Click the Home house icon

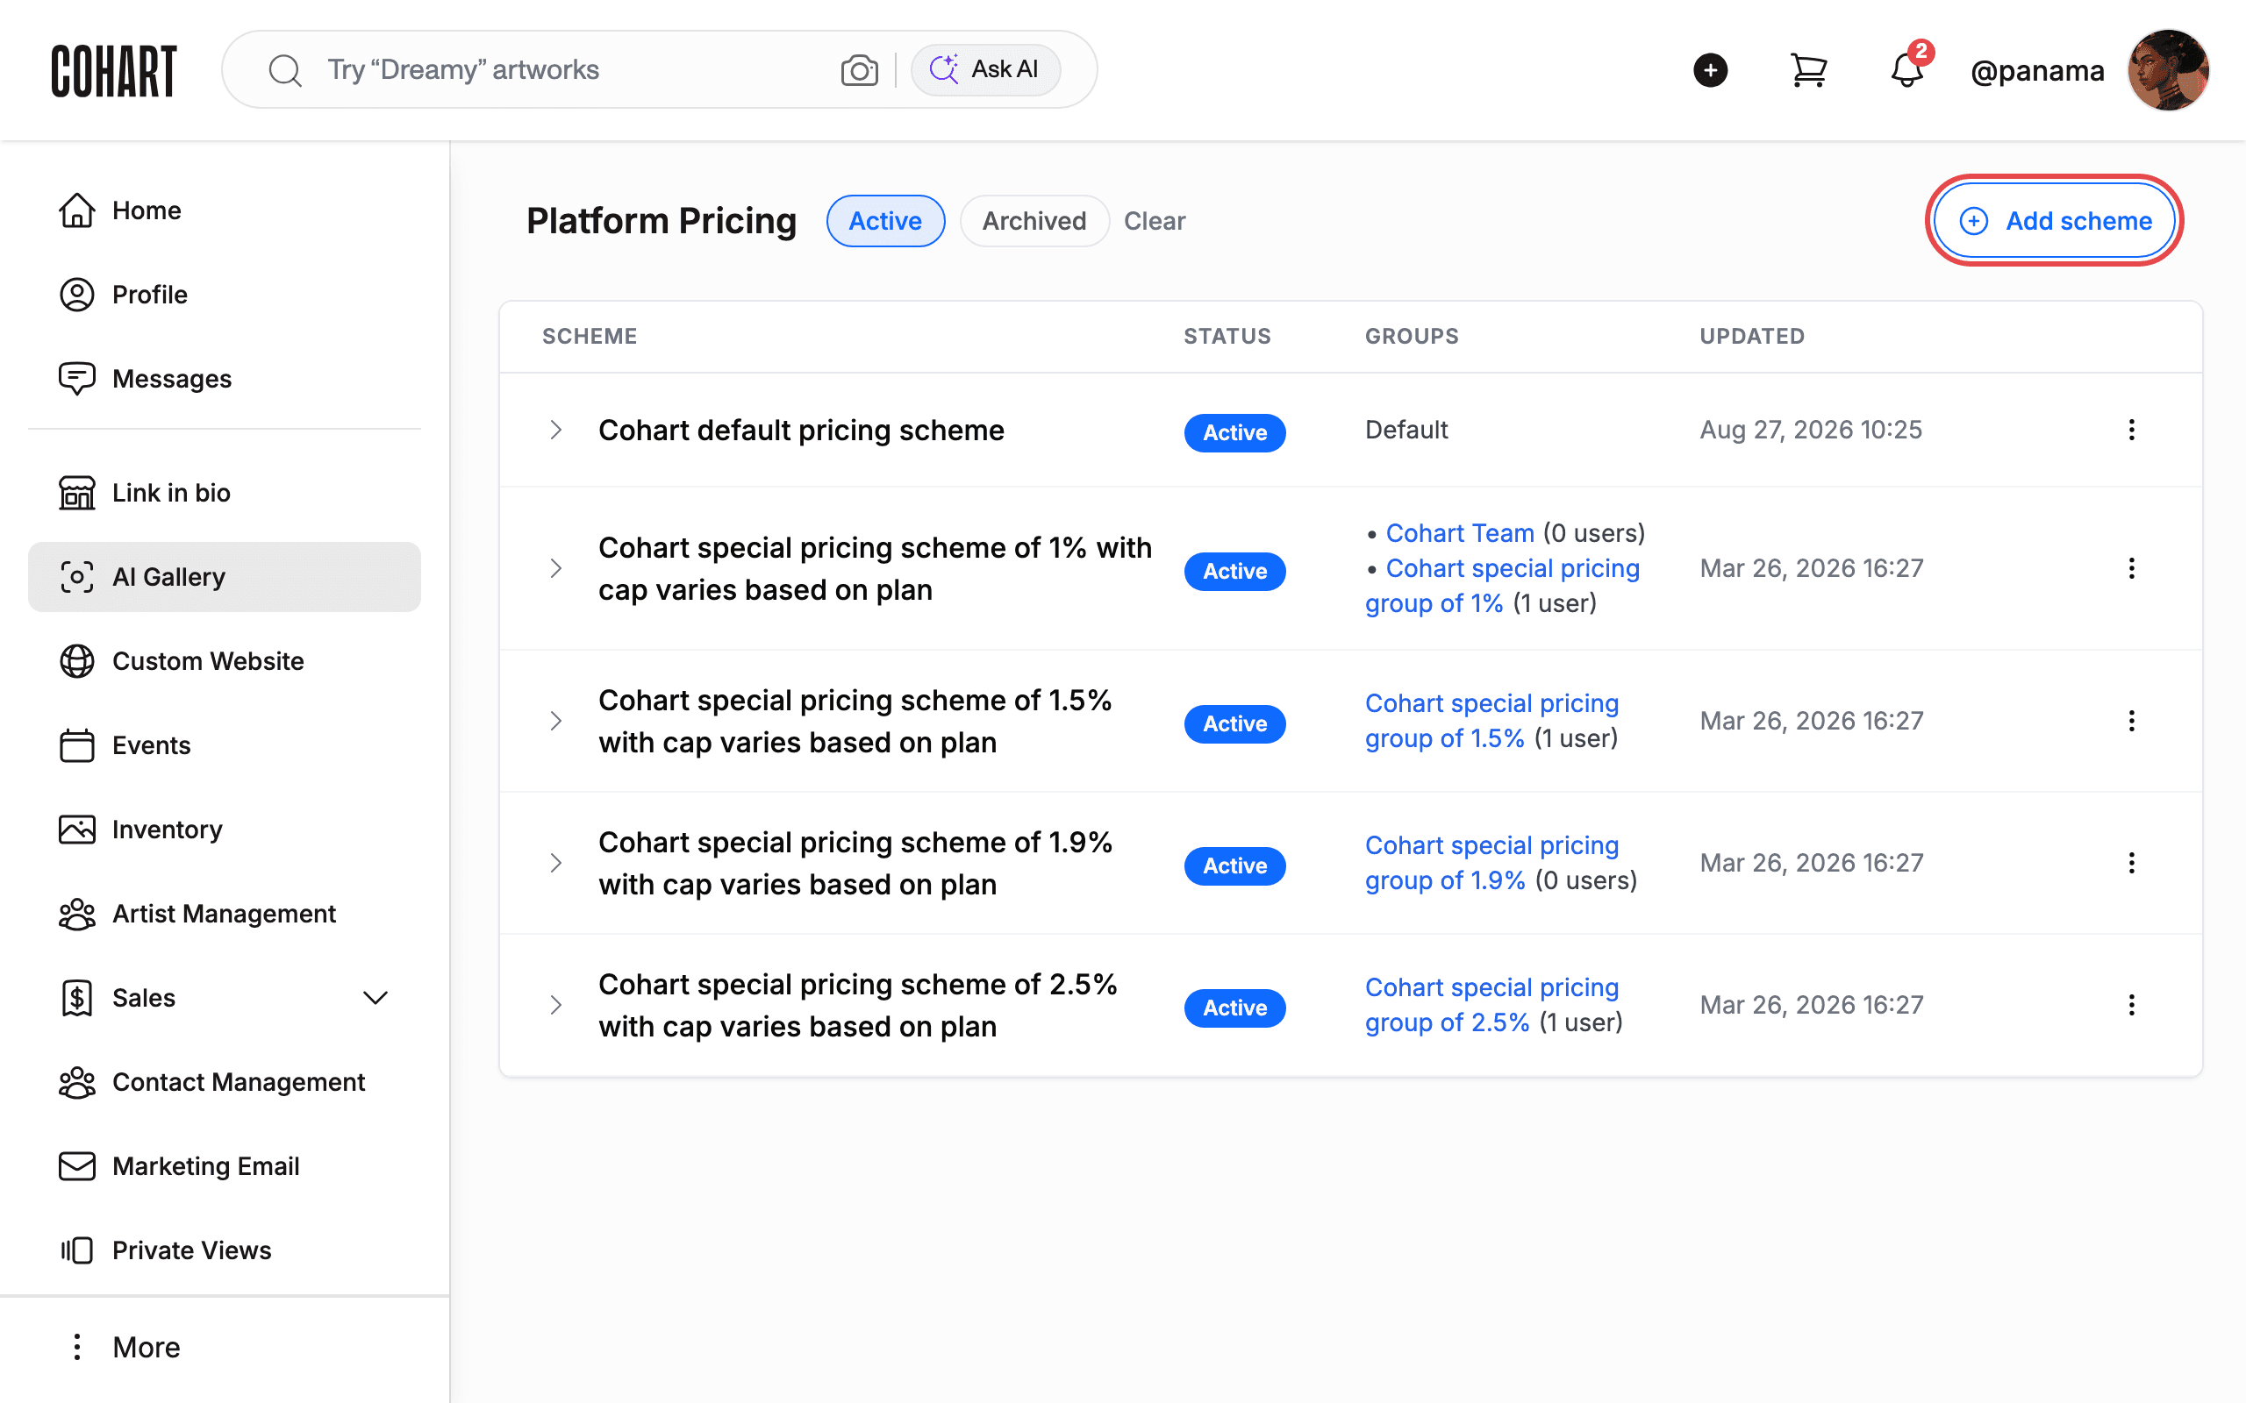click(77, 210)
